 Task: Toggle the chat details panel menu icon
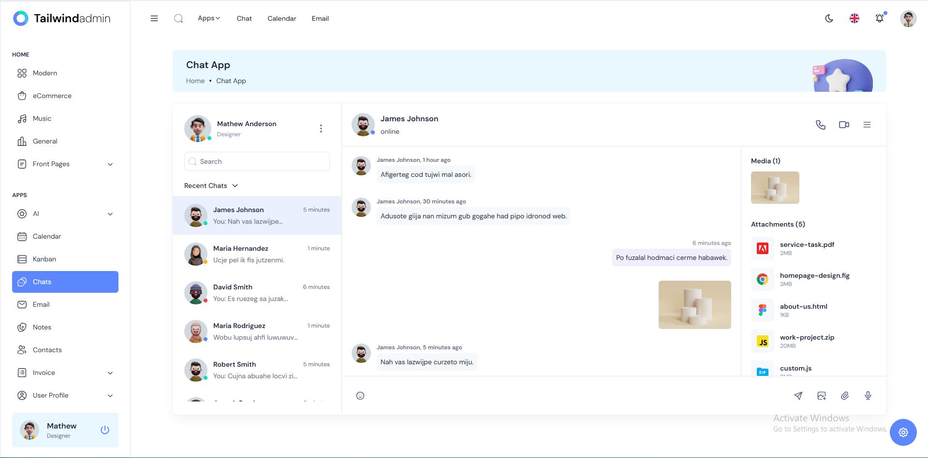[867, 125]
